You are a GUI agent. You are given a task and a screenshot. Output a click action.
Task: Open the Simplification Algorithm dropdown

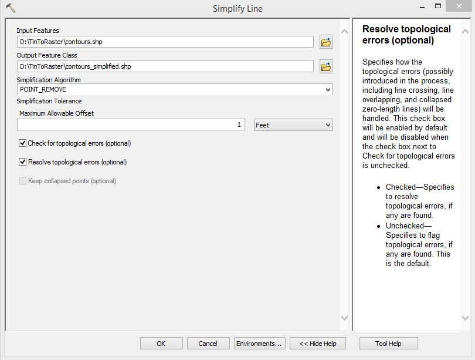[x=175, y=89]
